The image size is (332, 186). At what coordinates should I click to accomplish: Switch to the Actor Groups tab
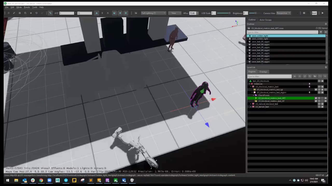266,20
